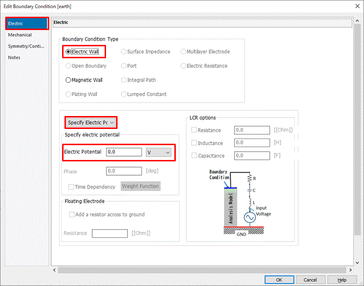Open the Symmetry/Conti... tab

(x=26, y=46)
